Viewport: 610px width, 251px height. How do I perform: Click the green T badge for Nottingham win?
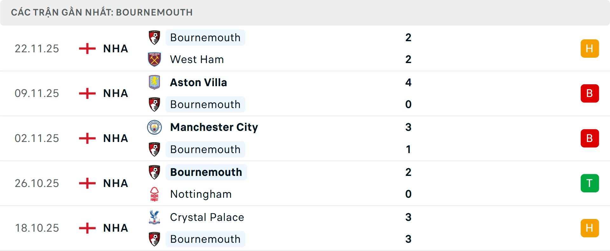tap(590, 183)
